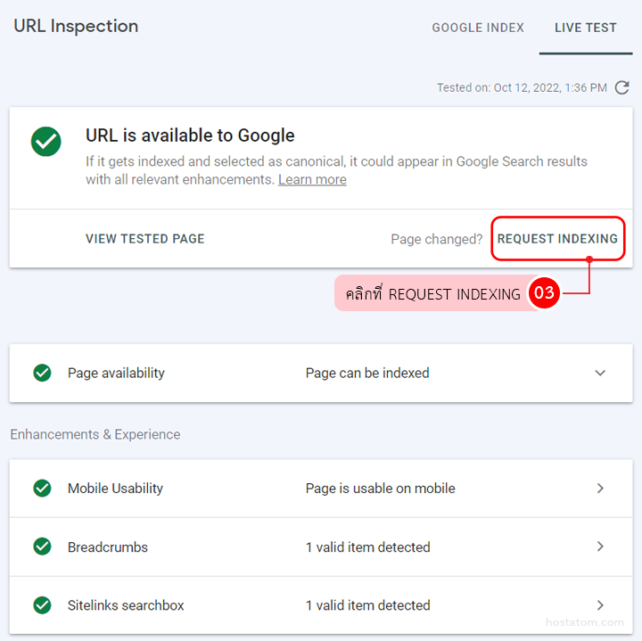This screenshot has width=642, height=641.
Task: Click Page availability green check icon
Action: click(42, 373)
